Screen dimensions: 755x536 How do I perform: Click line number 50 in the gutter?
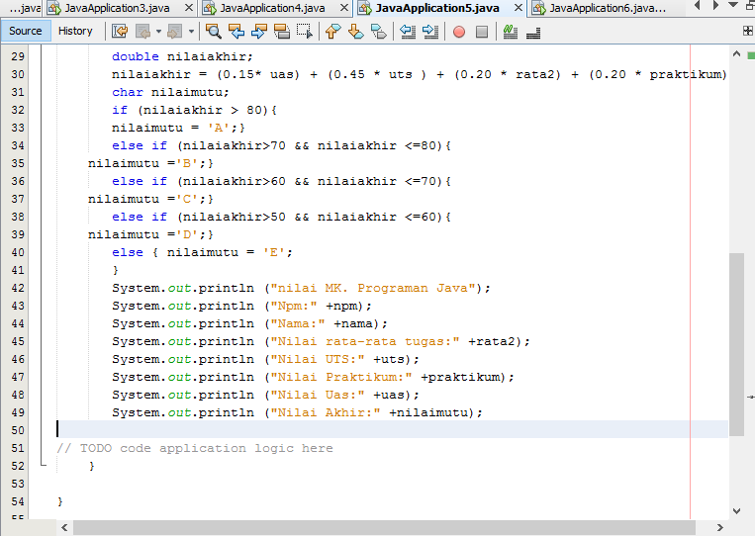18,430
